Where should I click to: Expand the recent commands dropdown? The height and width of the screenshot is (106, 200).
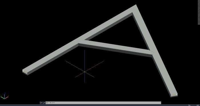(x=47, y=103)
